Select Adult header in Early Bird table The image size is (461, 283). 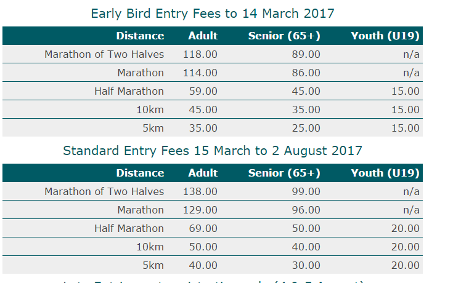[203, 36]
